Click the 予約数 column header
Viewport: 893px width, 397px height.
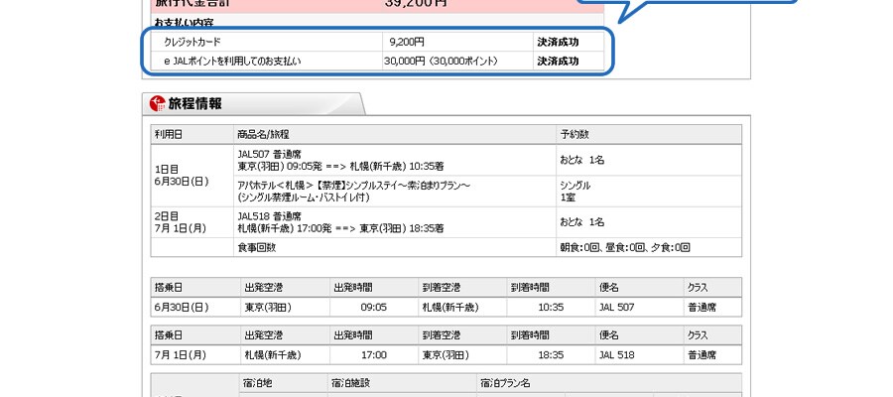(574, 134)
